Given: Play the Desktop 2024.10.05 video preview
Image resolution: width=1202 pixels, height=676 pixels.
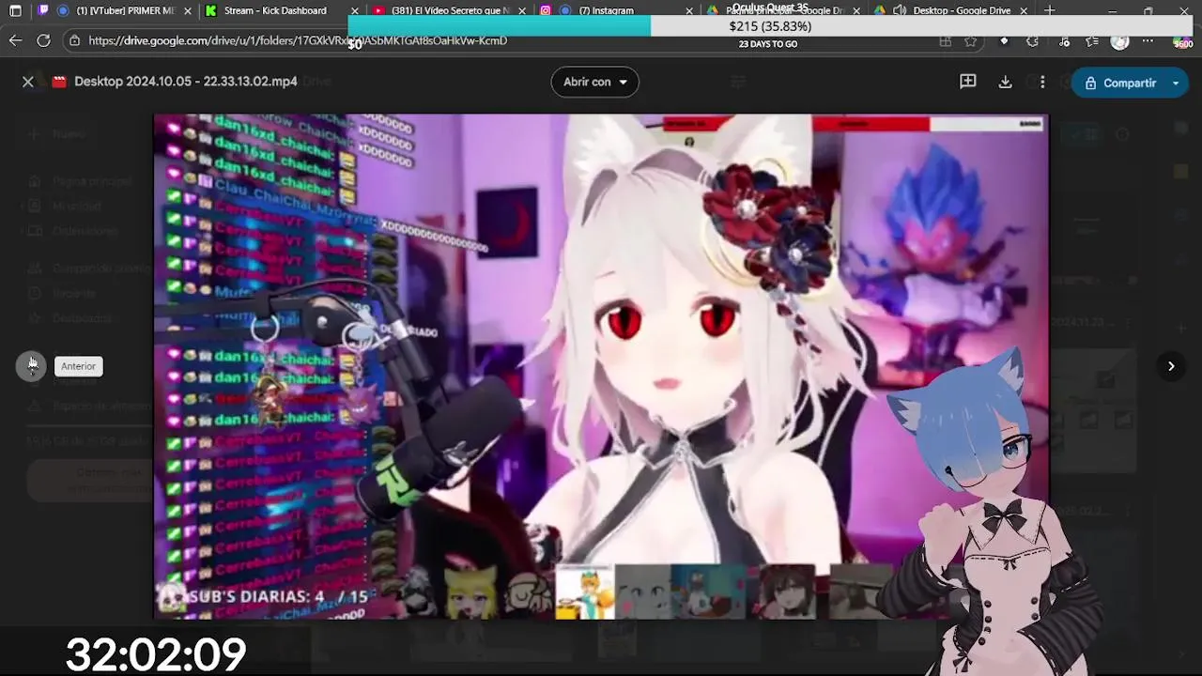Looking at the screenshot, I should [601, 366].
